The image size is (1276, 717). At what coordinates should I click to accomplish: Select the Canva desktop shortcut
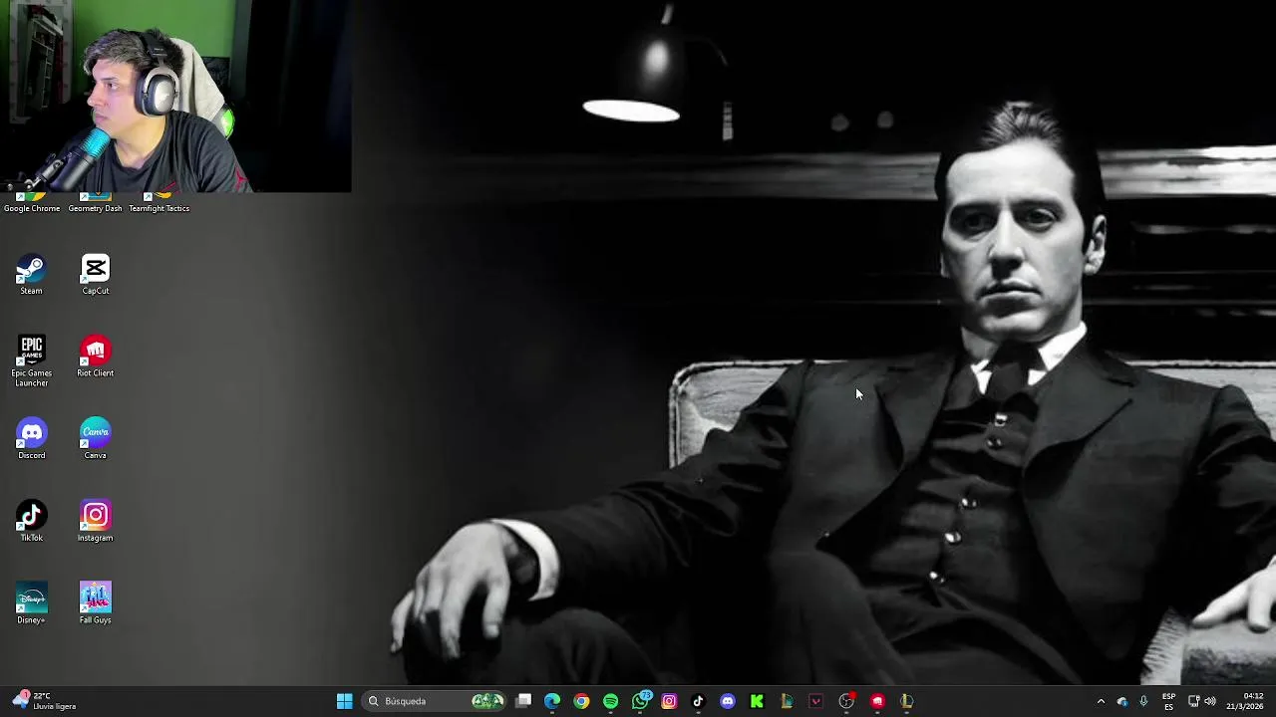click(x=95, y=439)
